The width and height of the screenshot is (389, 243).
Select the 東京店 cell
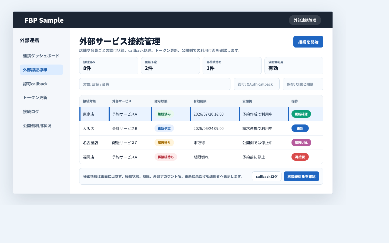(94, 114)
